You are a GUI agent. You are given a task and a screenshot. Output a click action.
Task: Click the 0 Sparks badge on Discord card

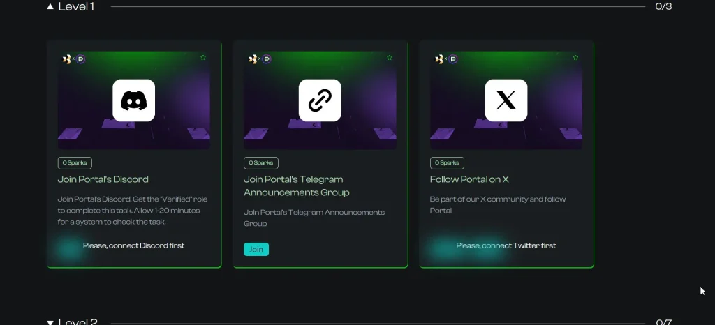[75, 162]
